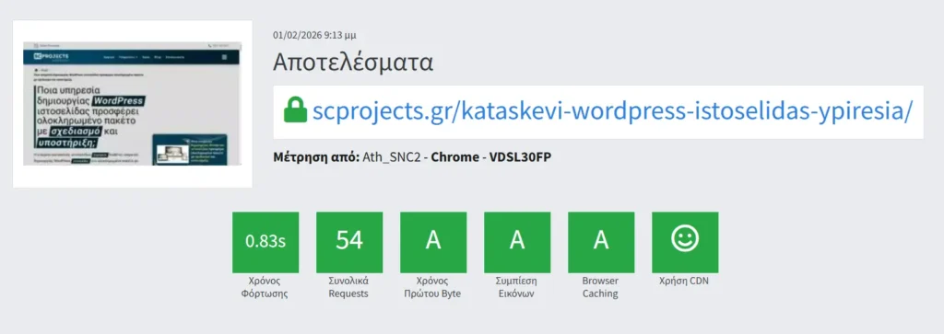Click the 54 total requests tile
This screenshot has width=944, height=334.
pyautogui.click(x=349, y=241)
